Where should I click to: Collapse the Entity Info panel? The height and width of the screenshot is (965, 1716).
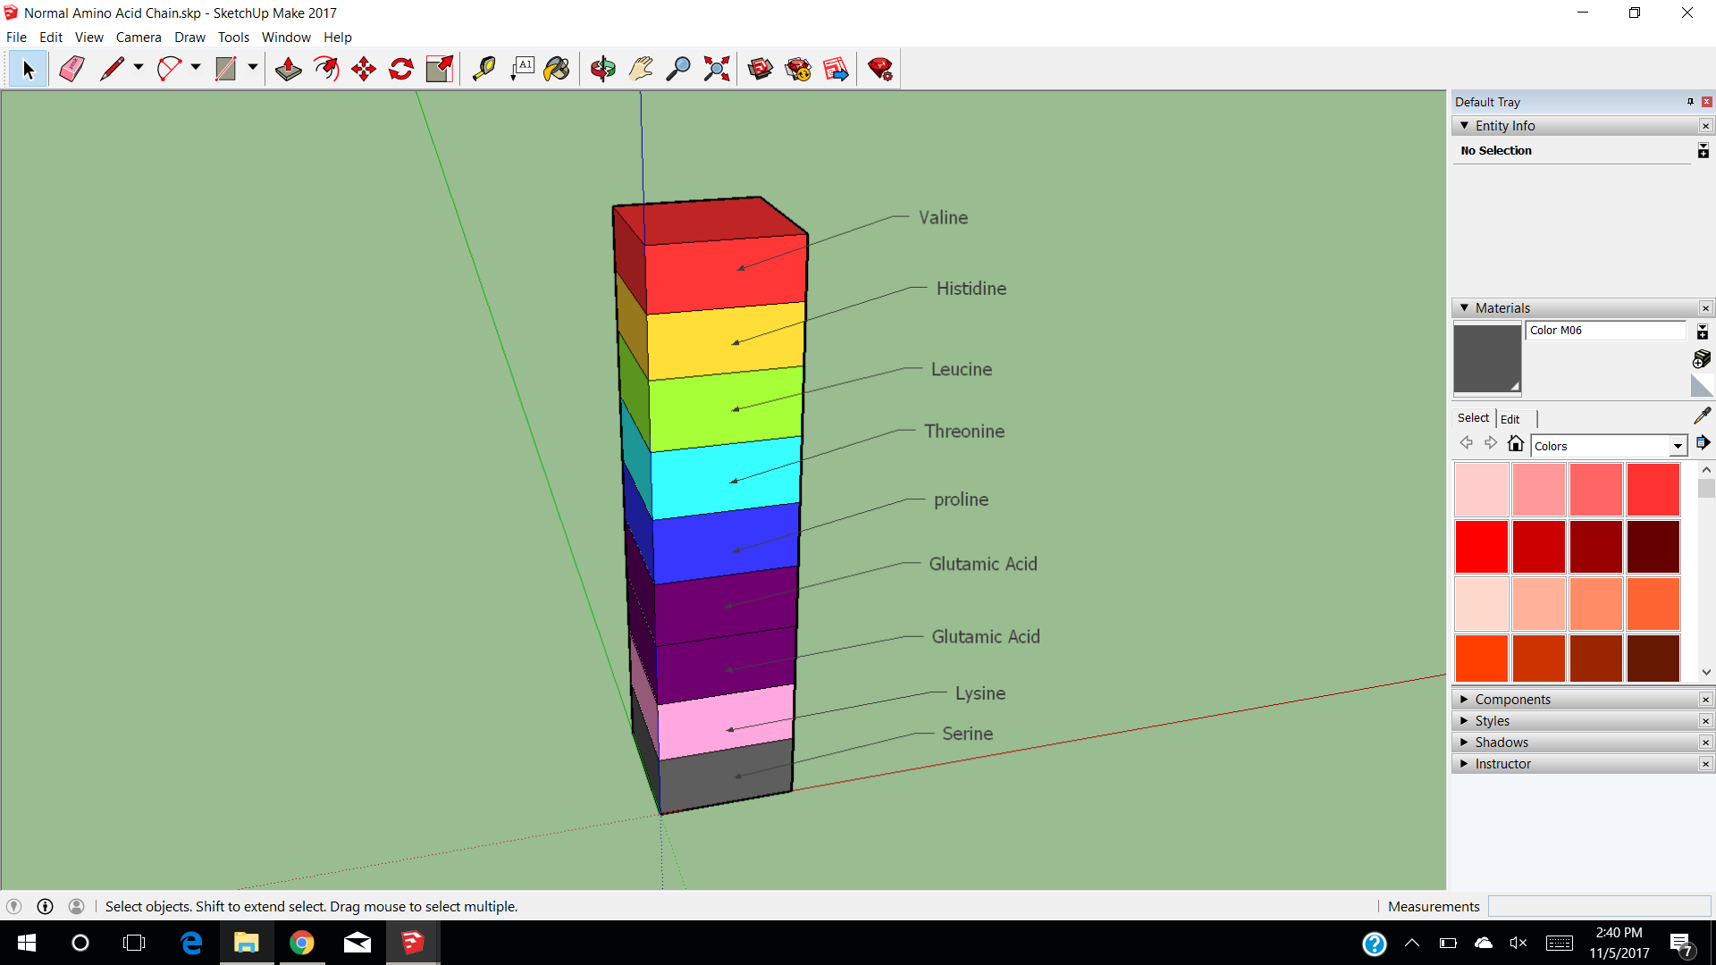[x=1504, y=126]
